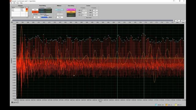Viewport: 196px width, 110px height.
Task: Click the dark button directly below Spline
Action: [x=71, y=14]
